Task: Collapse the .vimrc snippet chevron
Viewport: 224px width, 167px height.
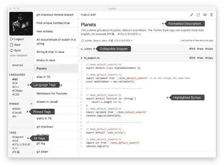Action: [82, 49]
